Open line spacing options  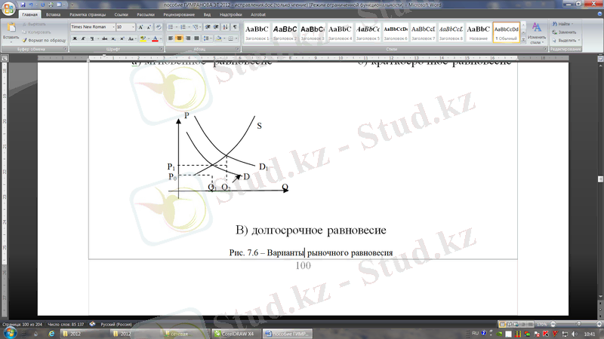[x=207, y=38]
